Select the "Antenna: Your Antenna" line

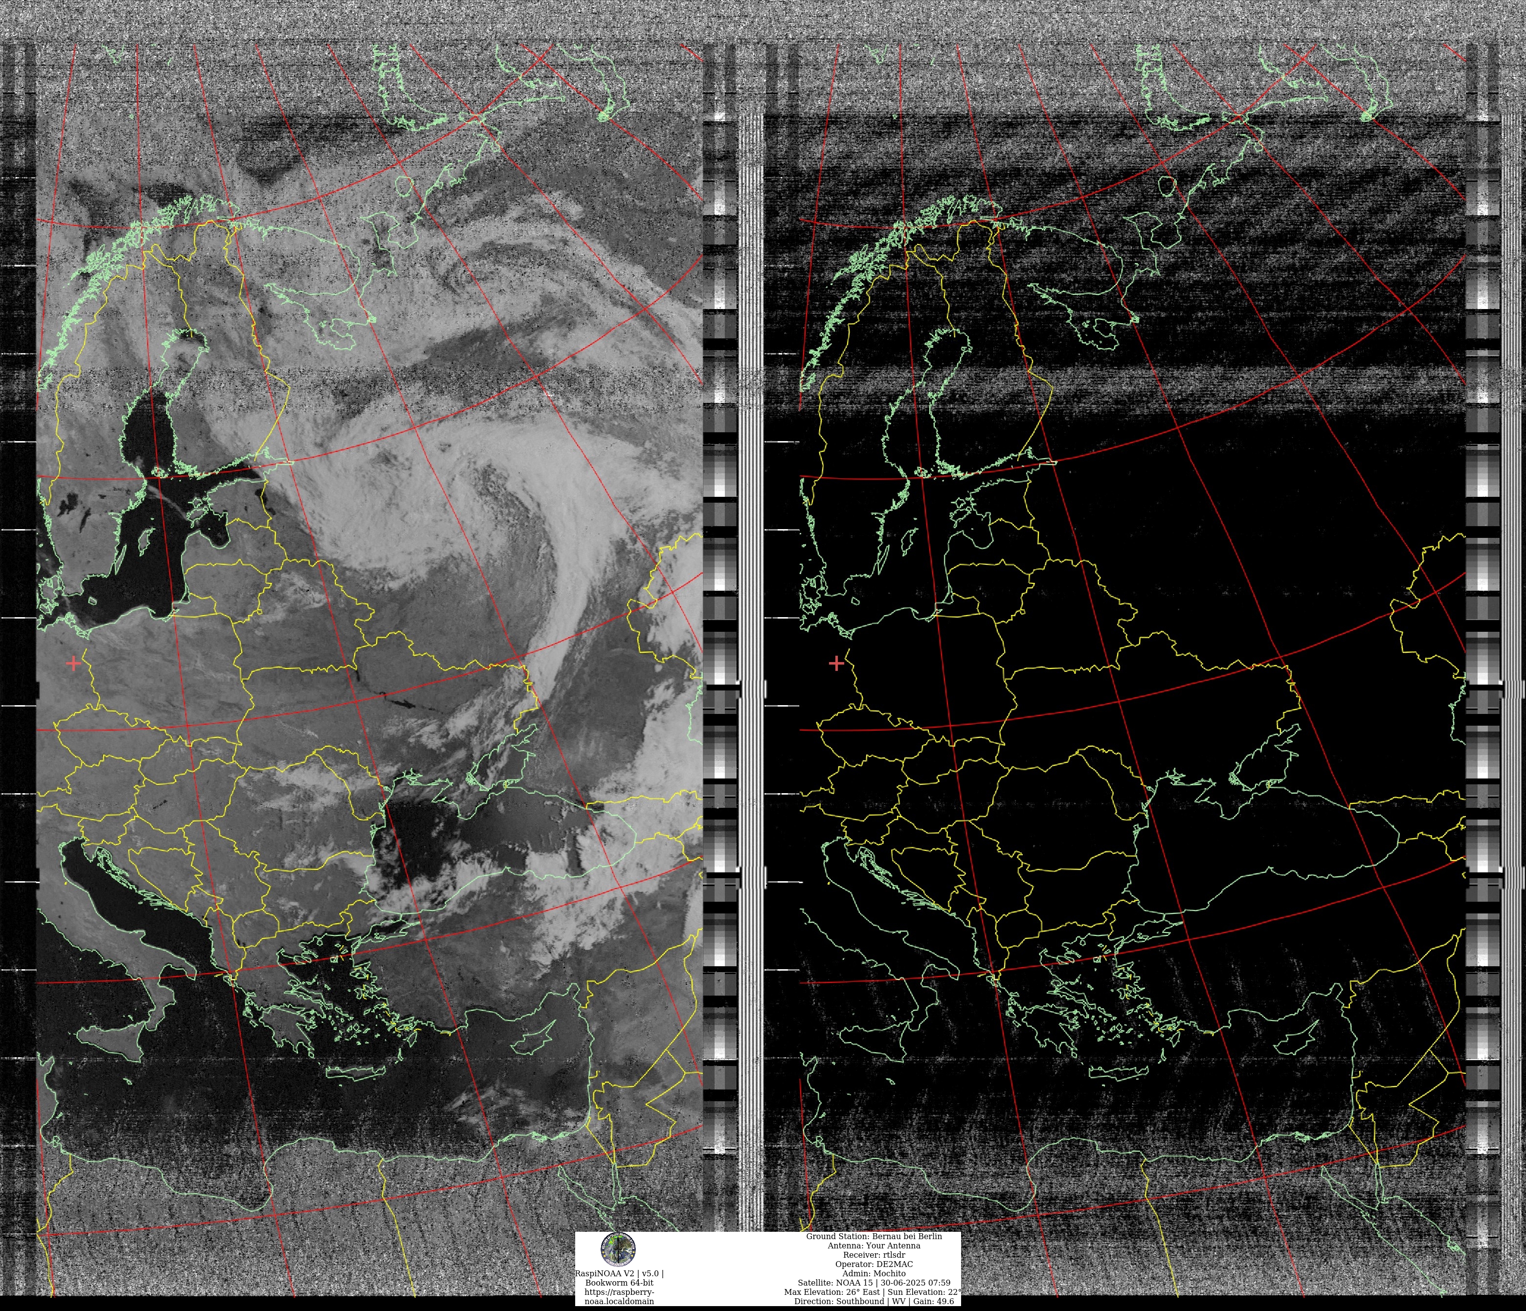point(874,1245)
